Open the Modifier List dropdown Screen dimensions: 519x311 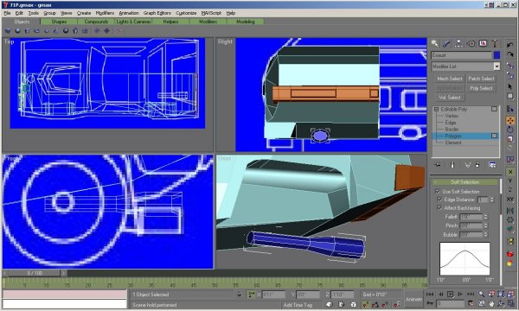465,67
